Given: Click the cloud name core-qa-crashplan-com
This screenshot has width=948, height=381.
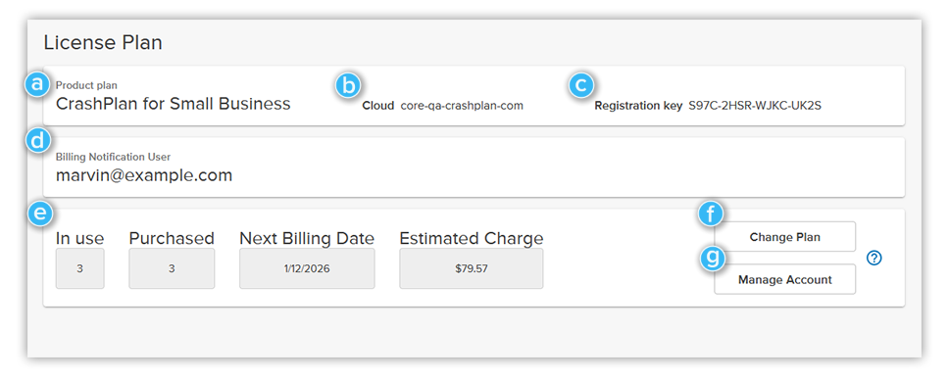Looking at the screenshot, I should click(x=462, y=106).
